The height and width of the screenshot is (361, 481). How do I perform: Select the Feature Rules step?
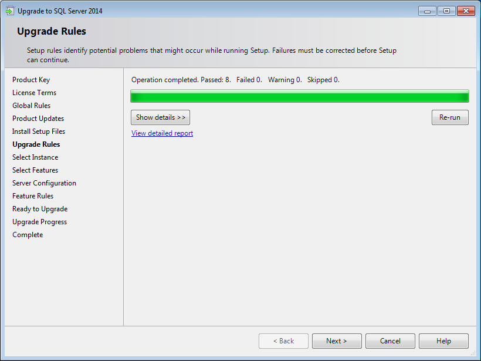(x=33, y=196)
